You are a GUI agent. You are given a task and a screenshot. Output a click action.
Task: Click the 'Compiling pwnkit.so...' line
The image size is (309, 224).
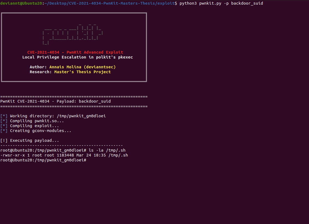click(x=32, y=121)
